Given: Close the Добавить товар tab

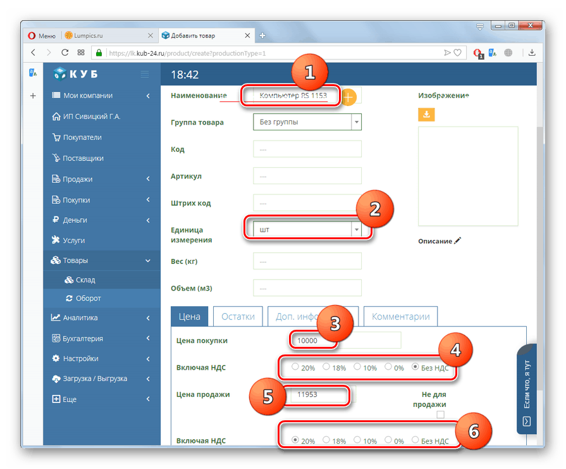Looking at the screenshot, I should pyautogui.click(x=247, y=35).
